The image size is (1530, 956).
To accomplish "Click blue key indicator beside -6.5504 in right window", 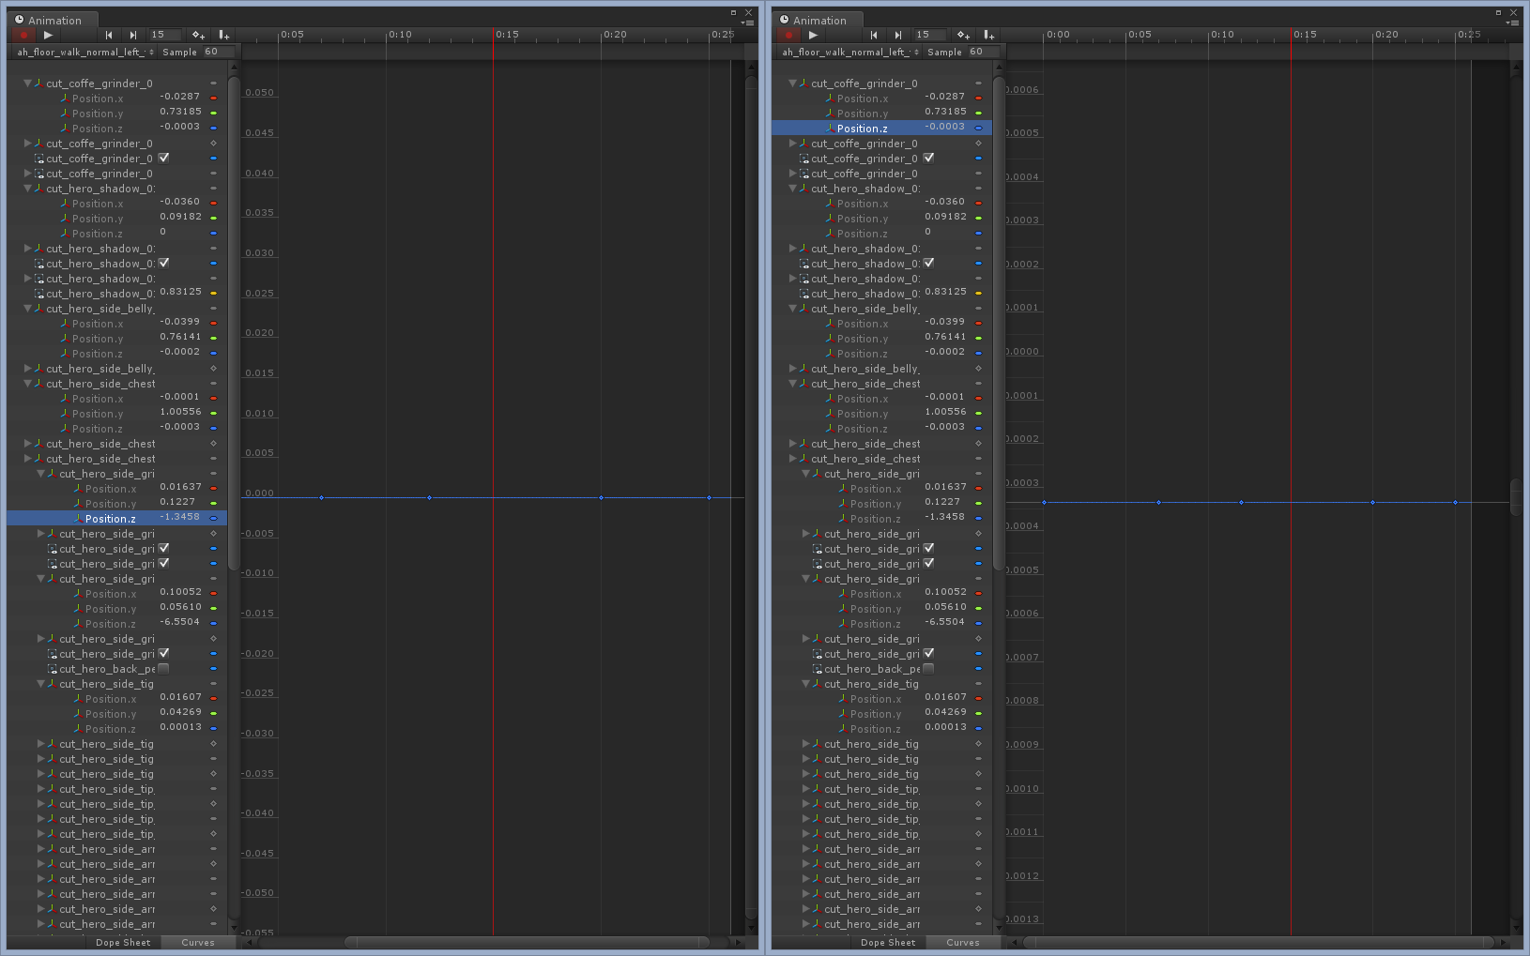I will point(978,624).
